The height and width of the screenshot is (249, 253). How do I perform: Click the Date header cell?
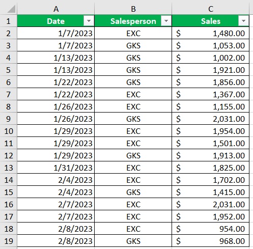[56, 21]
